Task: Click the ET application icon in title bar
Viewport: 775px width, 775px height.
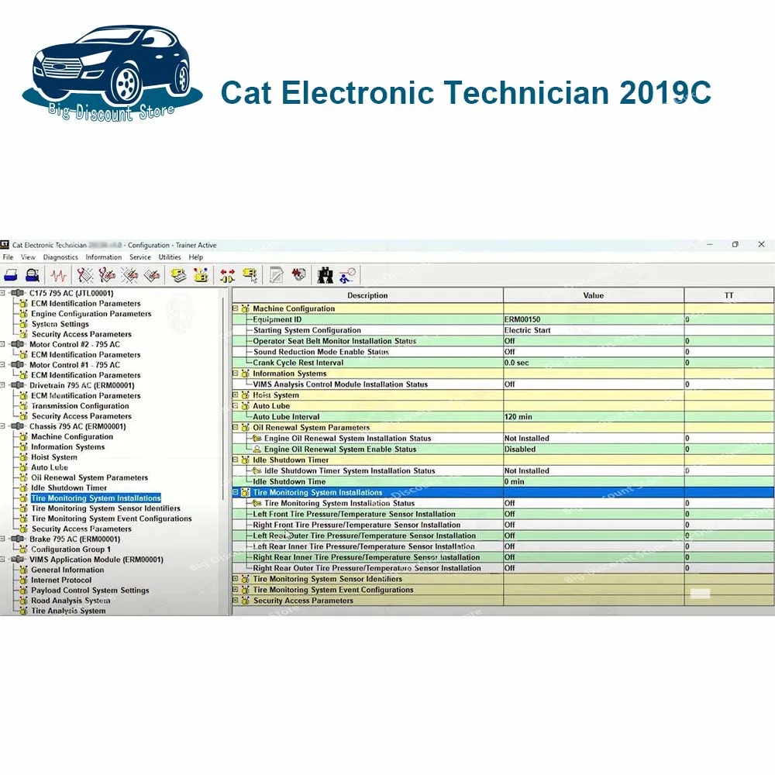Action: click(x=5, y=245)
